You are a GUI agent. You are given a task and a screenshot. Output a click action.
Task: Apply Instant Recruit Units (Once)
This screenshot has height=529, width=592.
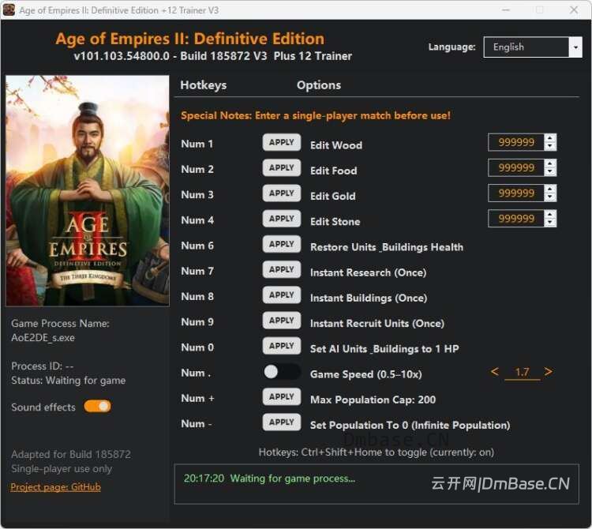pos(282,321)
